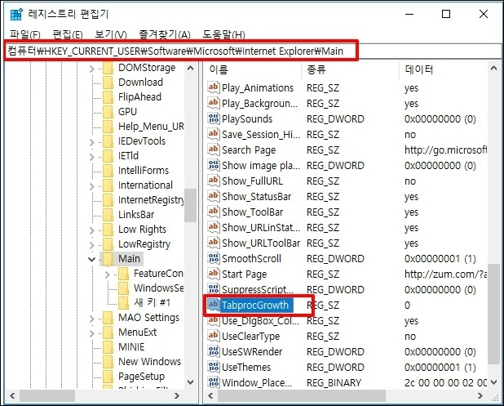
Task: Select the Help_Menu_UR key in tree
Action: coord(151,126)
